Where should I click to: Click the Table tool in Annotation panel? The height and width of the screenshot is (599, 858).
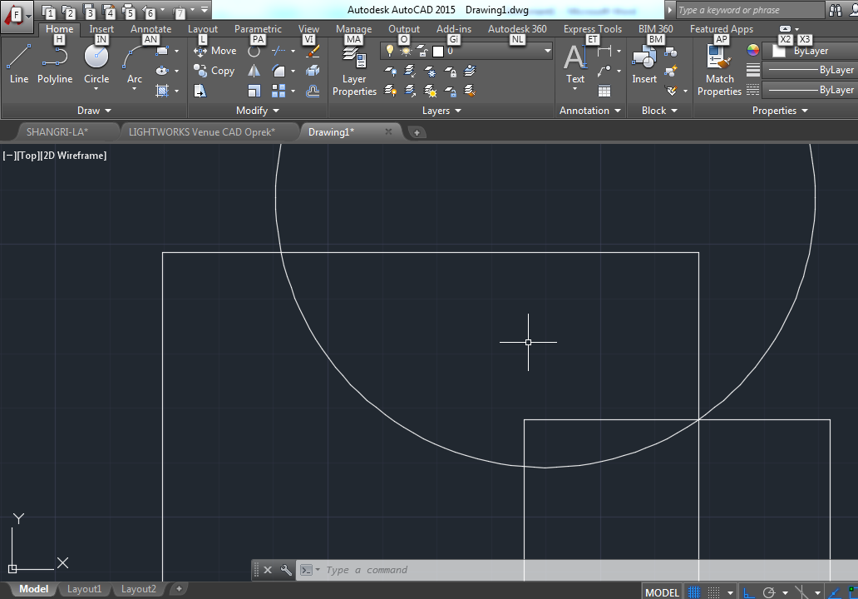[x=604, y=91]
